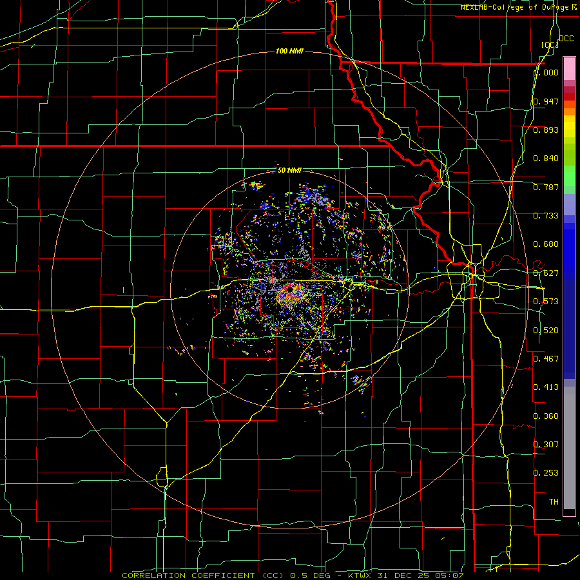Image resolution: width=580 pixels, height=580 pixels.
Task: Select the 0.680 scale value
Action: point(546,244)
